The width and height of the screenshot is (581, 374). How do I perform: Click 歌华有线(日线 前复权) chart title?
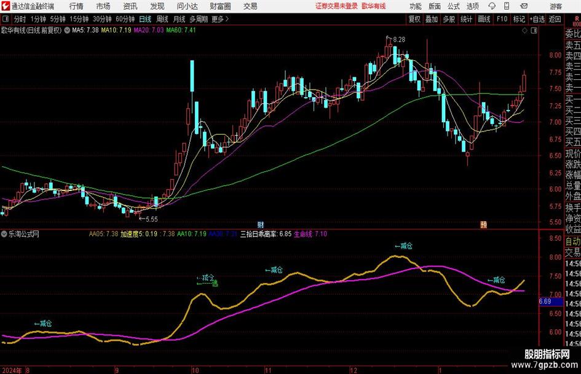pos(31,30)
